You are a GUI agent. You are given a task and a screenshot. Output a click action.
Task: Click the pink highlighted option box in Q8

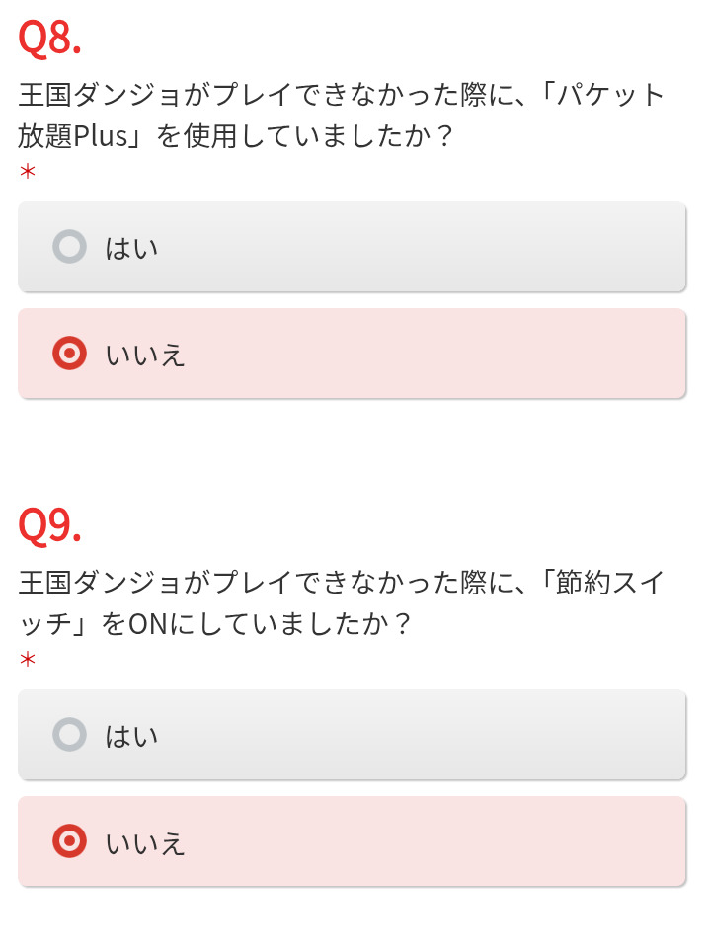point(395,354)
